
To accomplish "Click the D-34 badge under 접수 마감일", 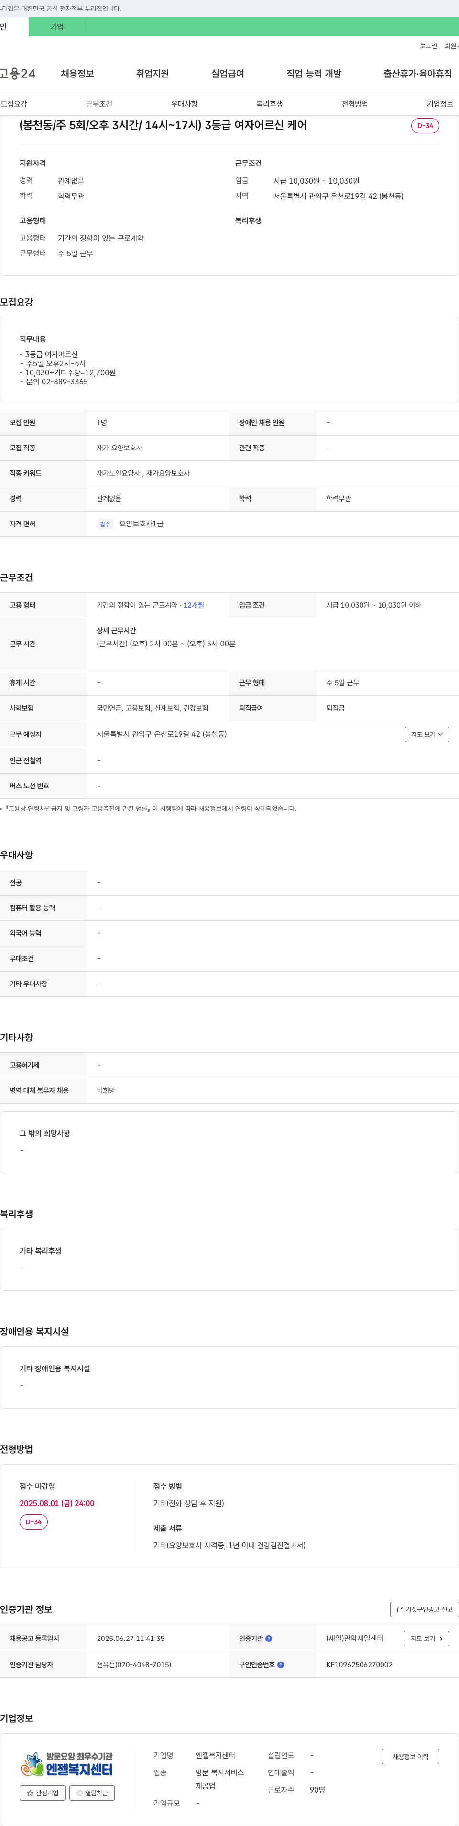I will click(x=33, y=1522).
